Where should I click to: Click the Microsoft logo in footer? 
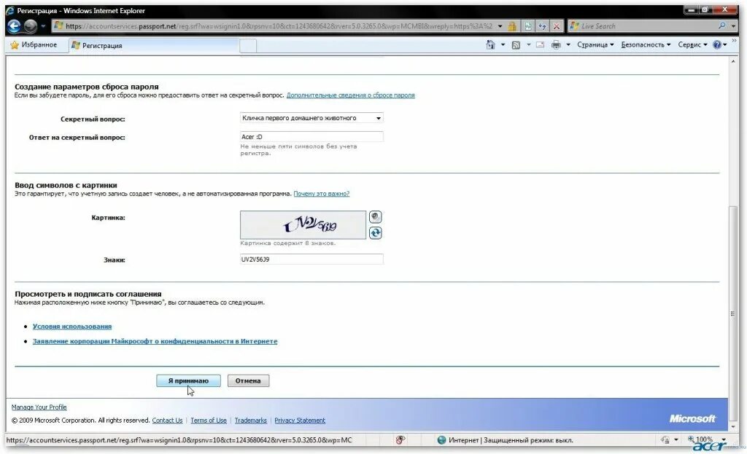coord(692,418)
